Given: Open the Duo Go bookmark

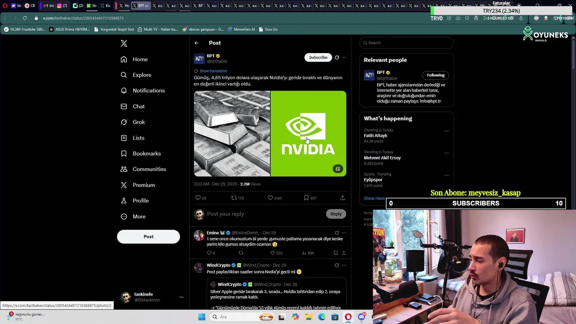Looking at the screenshot, I should tap(268, 29).
